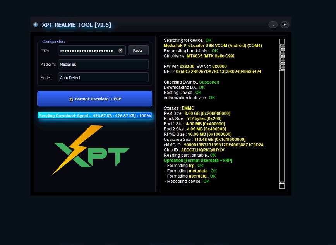
Task: Open the chevron menu in the title bar
Action: point(285,25)
